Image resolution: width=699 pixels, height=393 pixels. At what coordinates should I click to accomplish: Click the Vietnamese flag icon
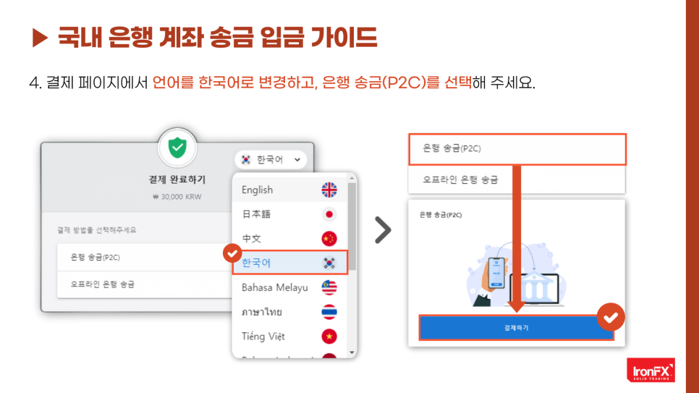(329, 337)
